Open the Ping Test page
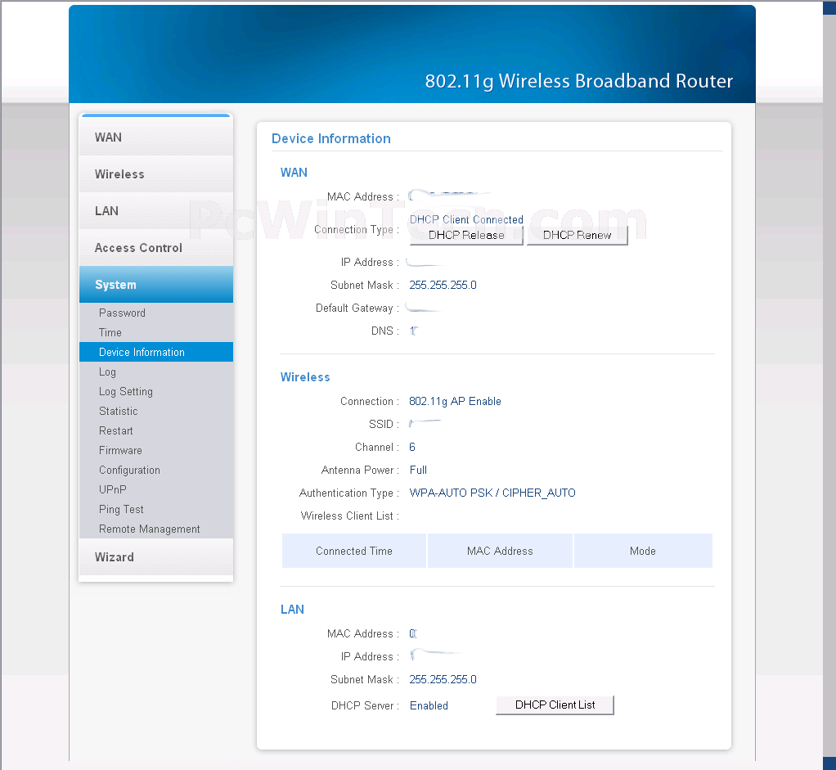The image size is (836, 770). (121, 509)
